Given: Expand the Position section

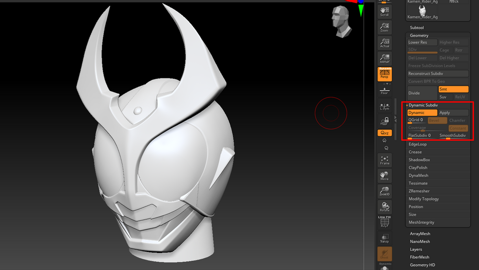Looking at the screenshot, I should click(x=416, y=207).
